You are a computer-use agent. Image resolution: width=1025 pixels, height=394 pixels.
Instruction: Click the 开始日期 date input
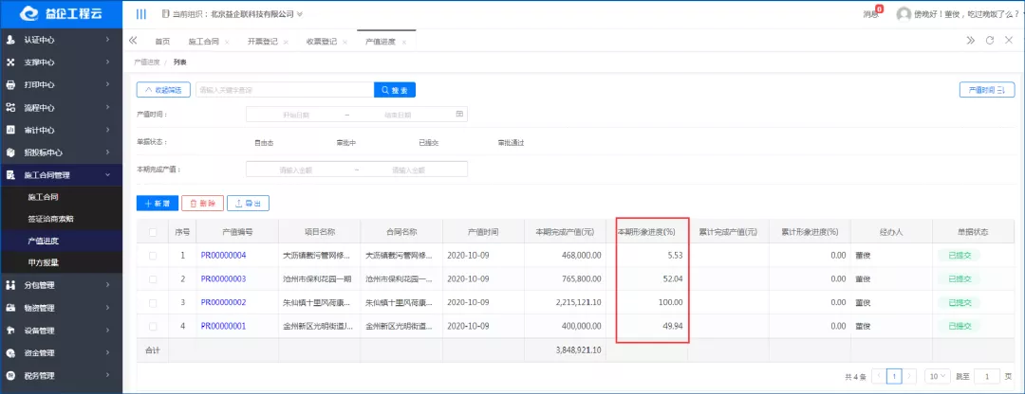coord(295,115)
